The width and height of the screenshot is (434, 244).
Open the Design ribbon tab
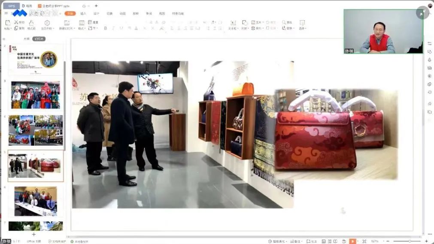[96, 14]
